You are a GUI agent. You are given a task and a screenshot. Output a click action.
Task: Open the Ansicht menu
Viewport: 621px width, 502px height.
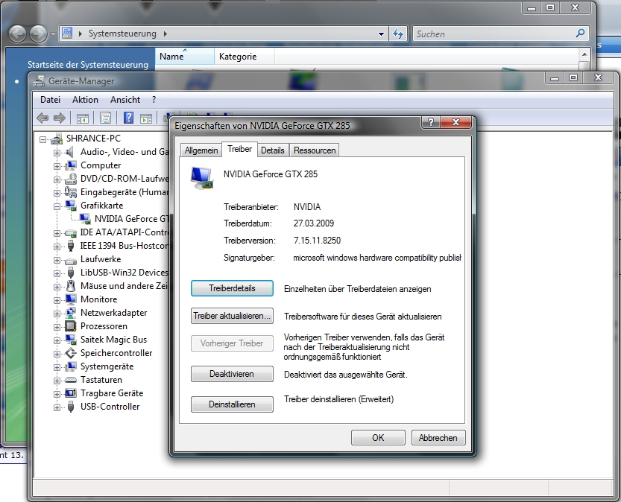point(125,100)
